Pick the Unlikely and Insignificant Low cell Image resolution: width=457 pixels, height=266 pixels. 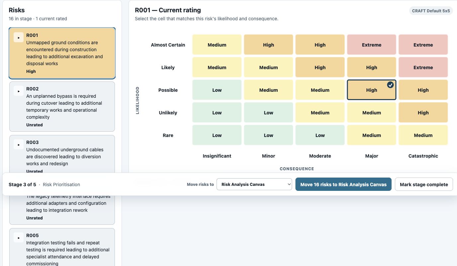217,112
